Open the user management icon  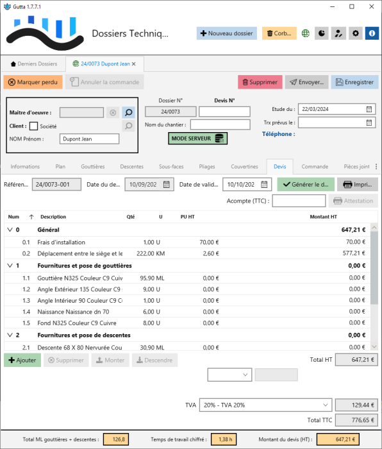tap(338, 33)
